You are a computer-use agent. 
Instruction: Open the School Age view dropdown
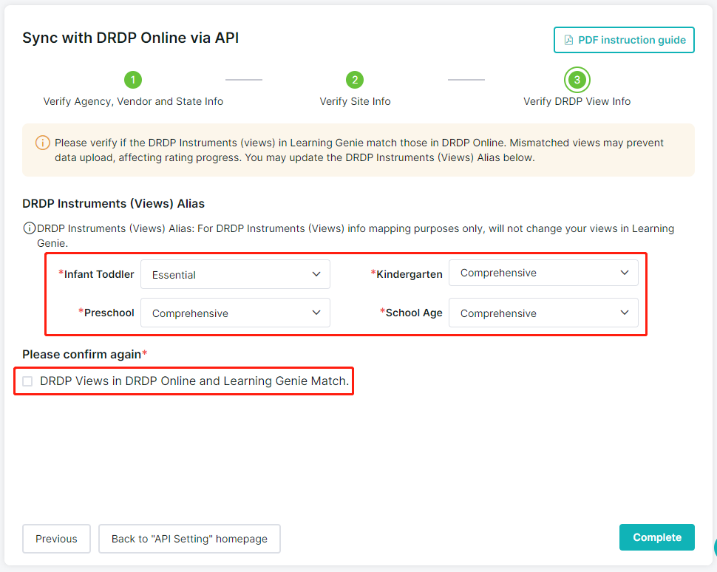click(543, 313)
